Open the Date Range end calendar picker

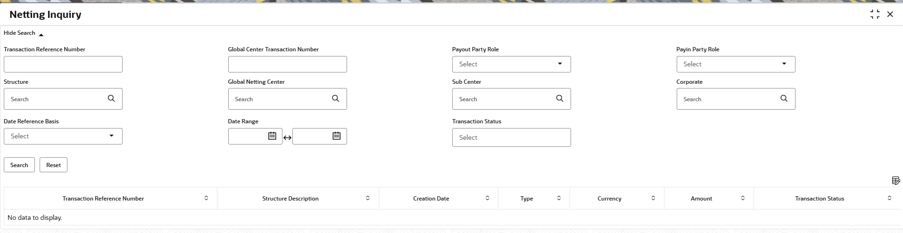coord(336,136)
